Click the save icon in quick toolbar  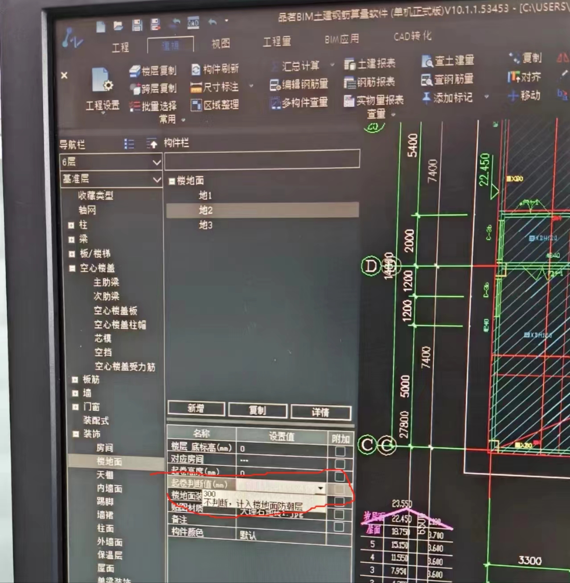click(137, 25)
